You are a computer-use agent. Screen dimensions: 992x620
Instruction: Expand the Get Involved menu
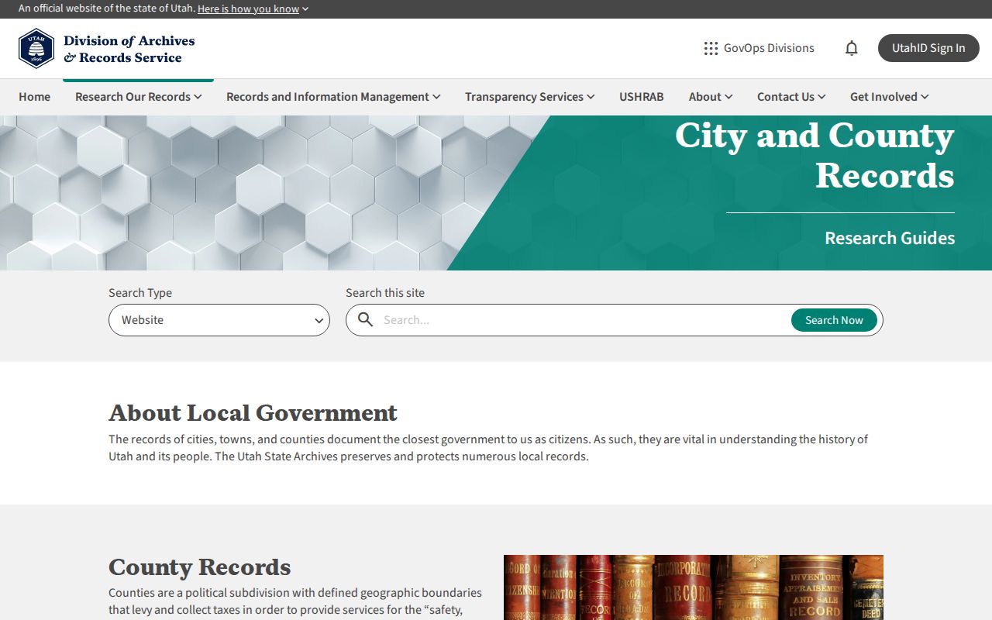tap(889, 97)
